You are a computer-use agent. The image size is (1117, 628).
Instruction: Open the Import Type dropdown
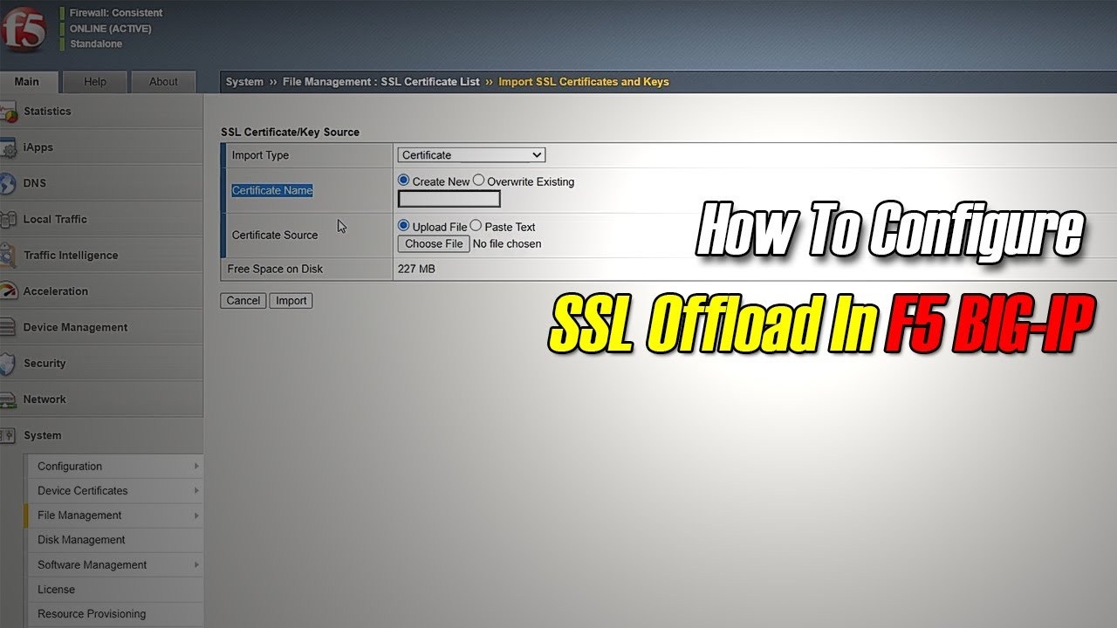(x=471, y=155)
